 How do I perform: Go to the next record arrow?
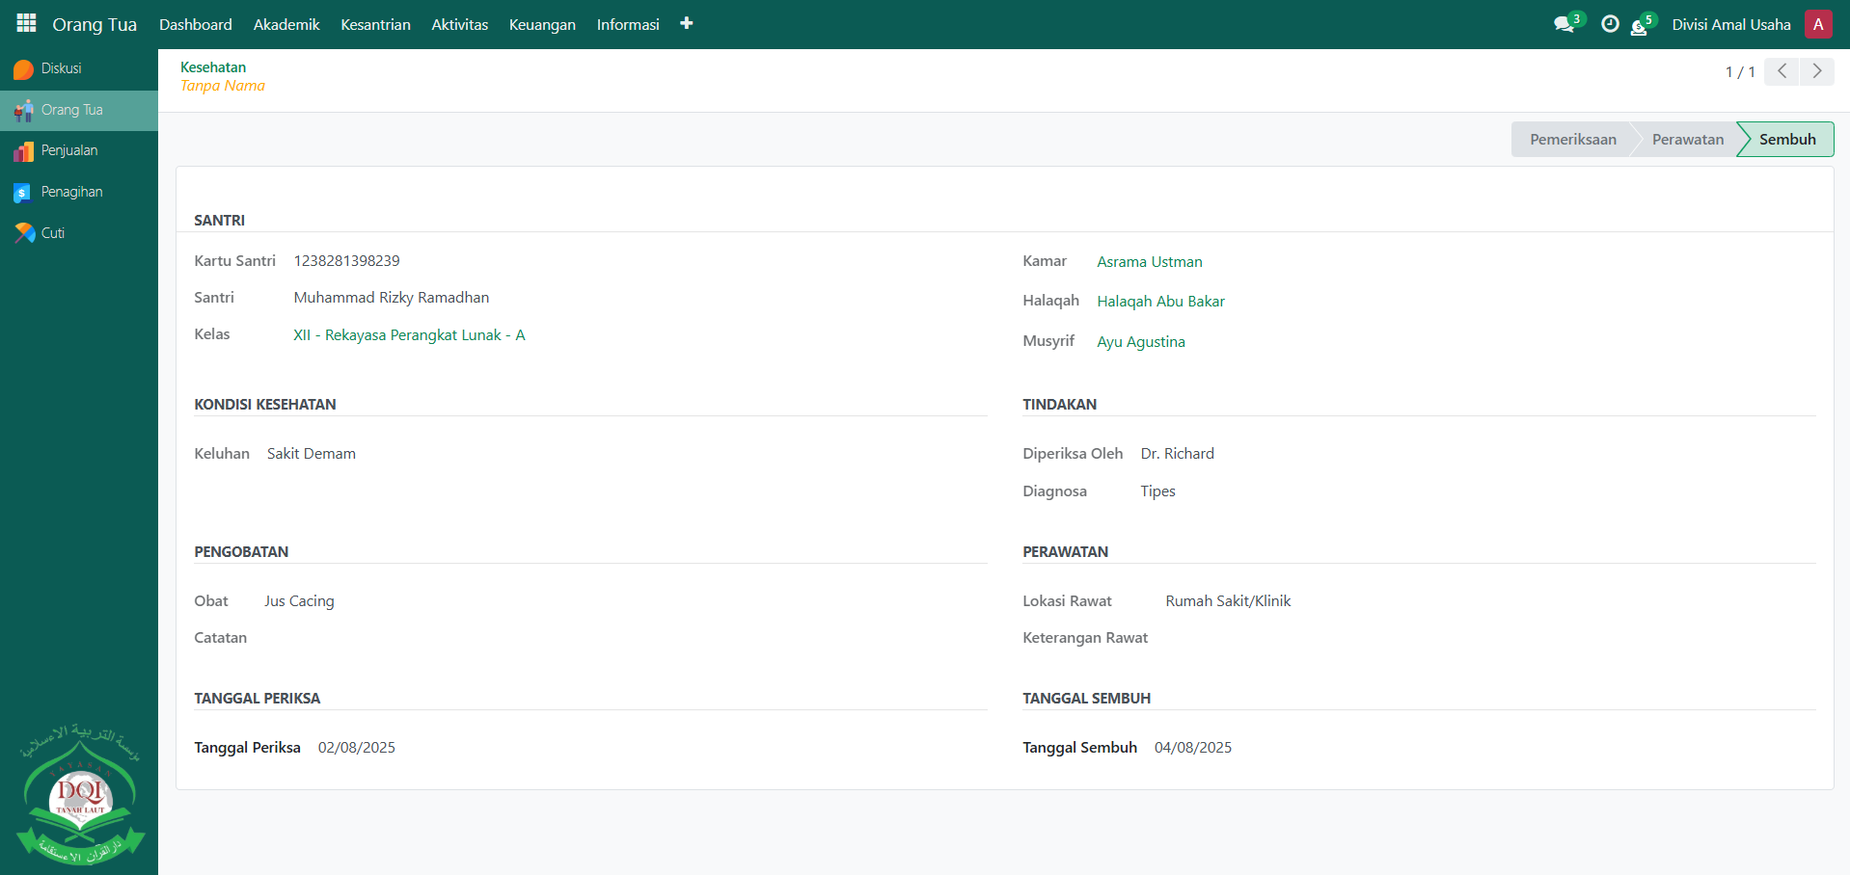[1816, 71]
